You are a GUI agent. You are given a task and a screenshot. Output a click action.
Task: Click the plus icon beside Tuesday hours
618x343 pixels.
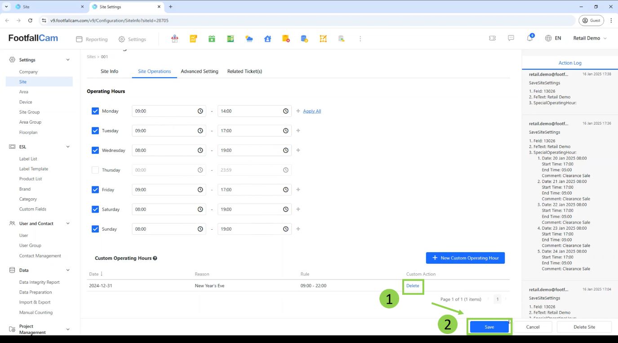(x=298, y=131)
